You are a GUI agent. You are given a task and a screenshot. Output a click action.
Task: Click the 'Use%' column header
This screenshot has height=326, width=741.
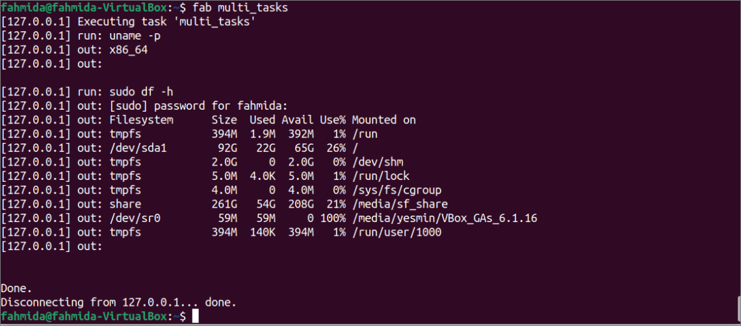pyautogui.click(x=332, y=120)
